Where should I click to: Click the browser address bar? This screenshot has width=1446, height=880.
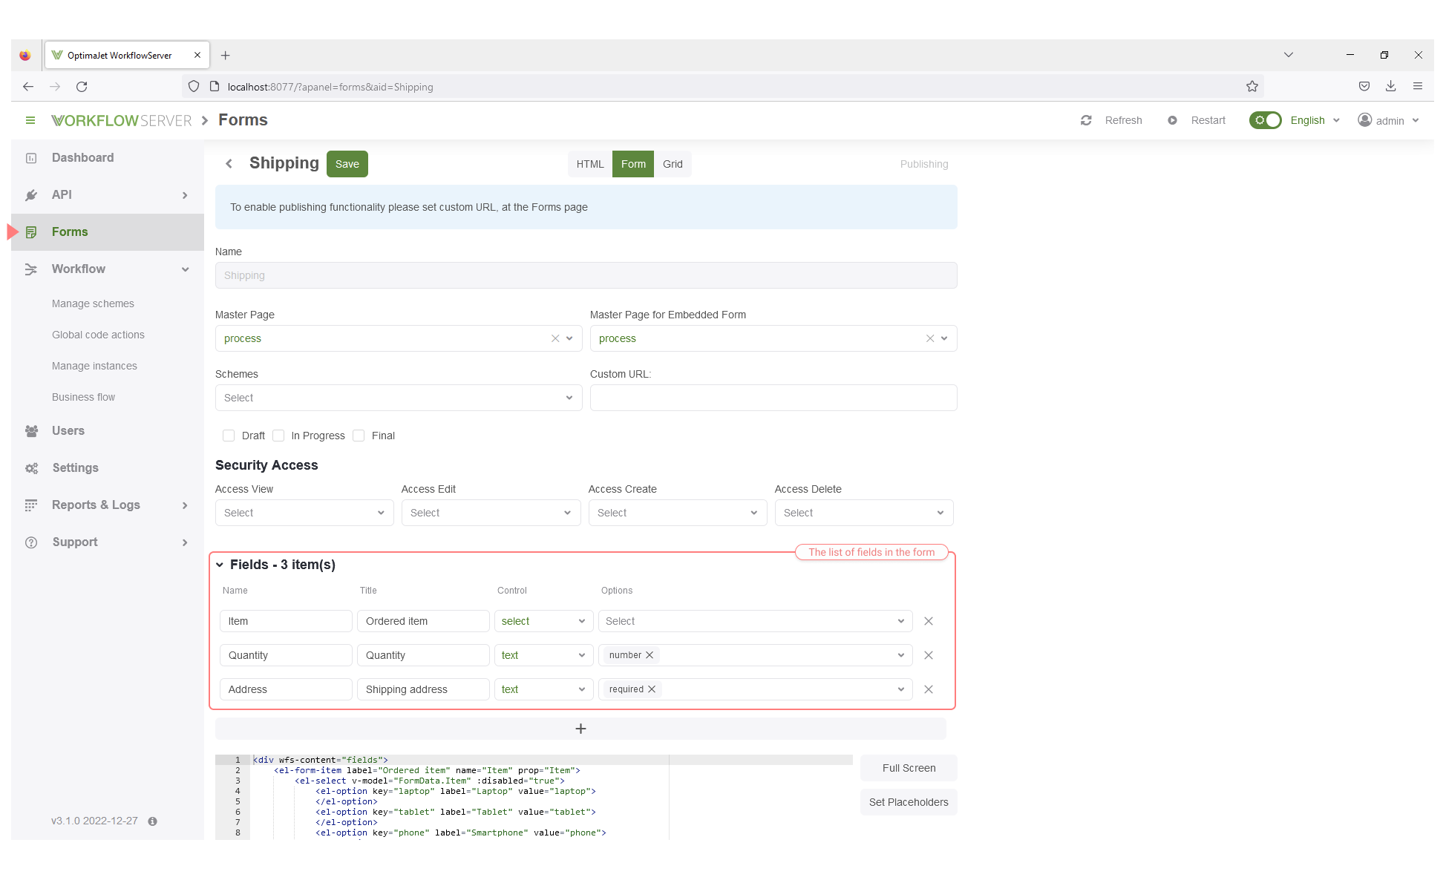coord(722,87)
